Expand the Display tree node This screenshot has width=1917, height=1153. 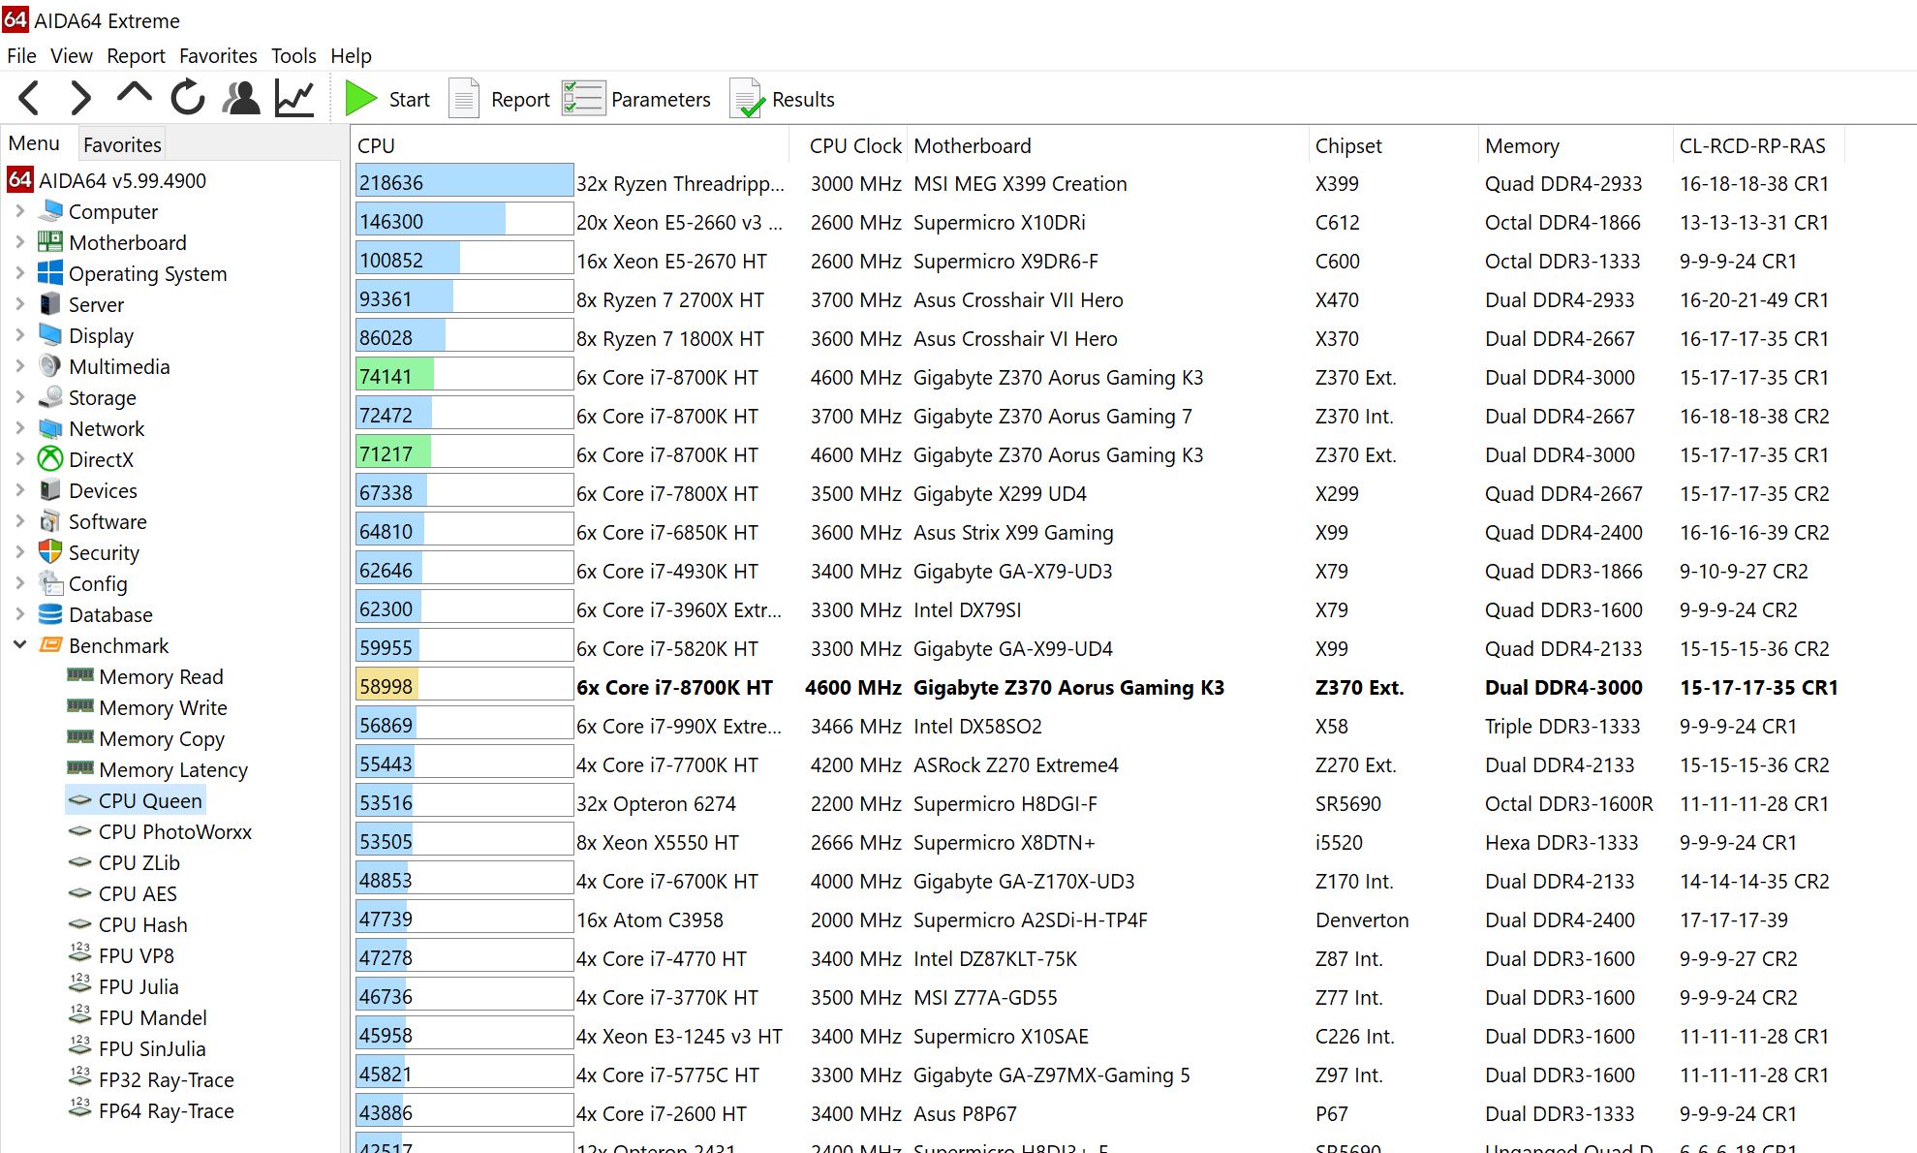pyautogui.click(x=19, y=334)
